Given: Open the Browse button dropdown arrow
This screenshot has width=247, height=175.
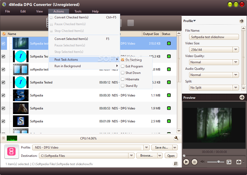Looking at the screenshot, I should pos(160,156).
